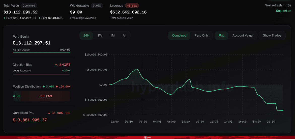Click the 102.44% margin usage value

coord(65,50)
